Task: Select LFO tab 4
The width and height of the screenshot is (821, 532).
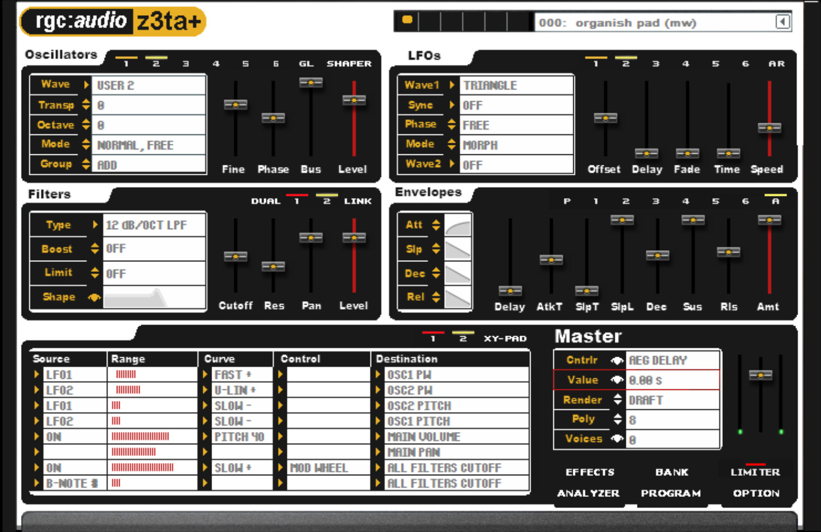Action: 685,63
